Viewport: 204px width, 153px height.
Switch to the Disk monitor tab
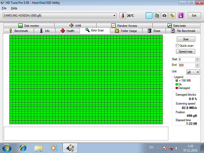(x=29, y=26)
